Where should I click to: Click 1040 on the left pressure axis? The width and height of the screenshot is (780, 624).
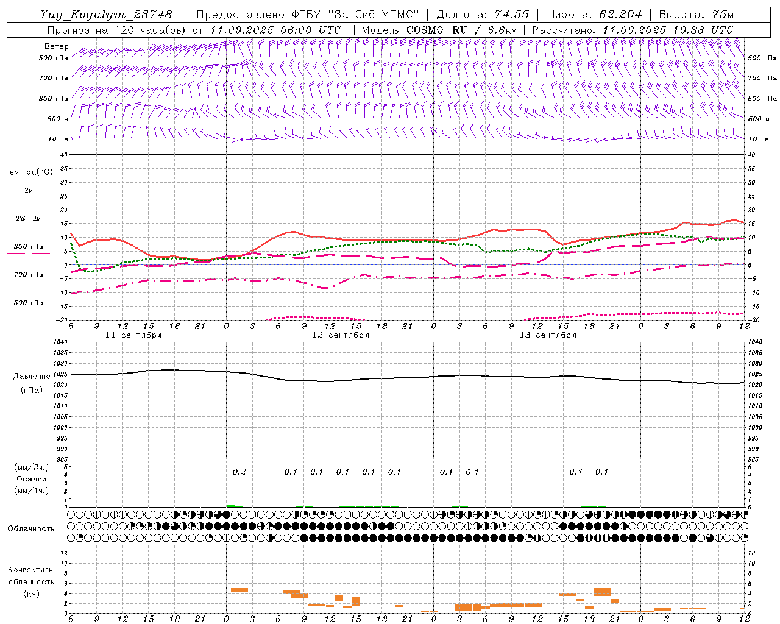point(60,342)
